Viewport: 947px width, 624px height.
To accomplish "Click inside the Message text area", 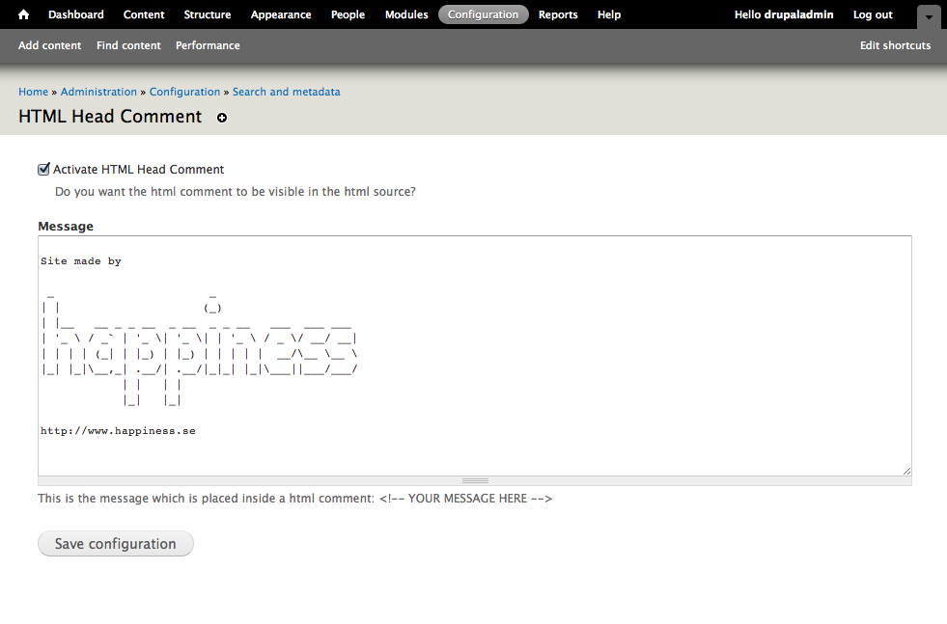I will point(475,356).
